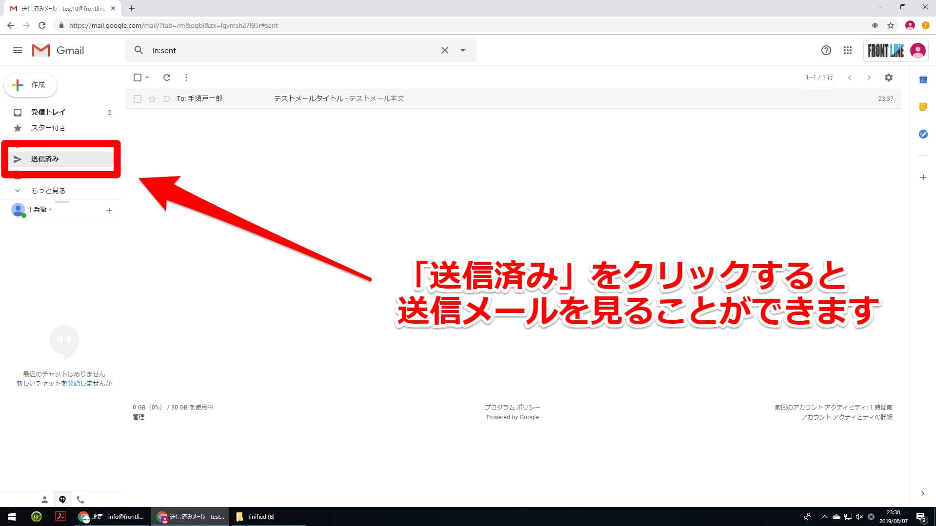The width and height of the screenshot is (936, 526).
Task: Click into the in:sent search field
Action: coord(293,50)
